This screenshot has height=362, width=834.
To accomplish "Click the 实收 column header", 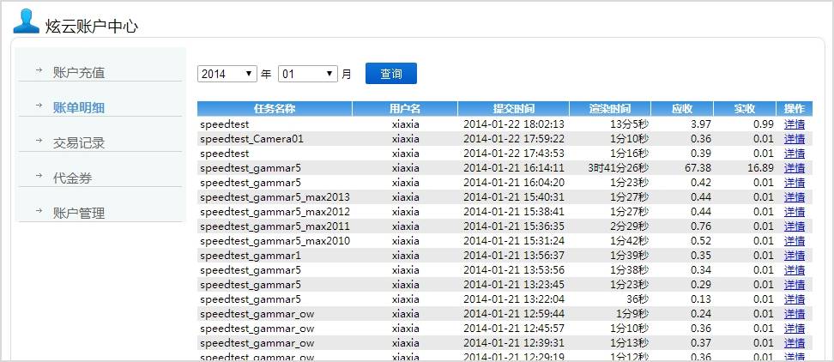I will click(x=745, y=109).
